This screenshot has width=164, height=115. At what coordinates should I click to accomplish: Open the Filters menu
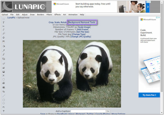click(x=49, y=14)
